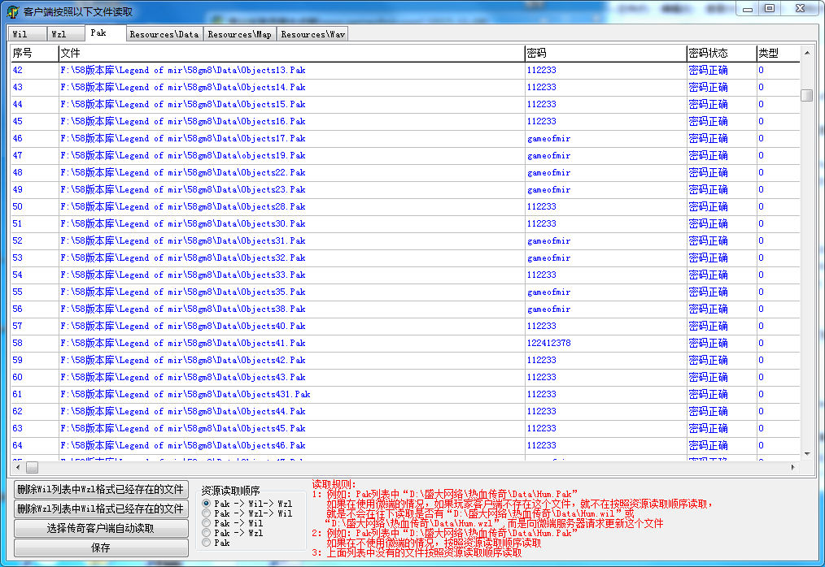825x567 pixels.
Task: Click the app icon in title bar
Action: pyautogui.click(x=13, y=11)
